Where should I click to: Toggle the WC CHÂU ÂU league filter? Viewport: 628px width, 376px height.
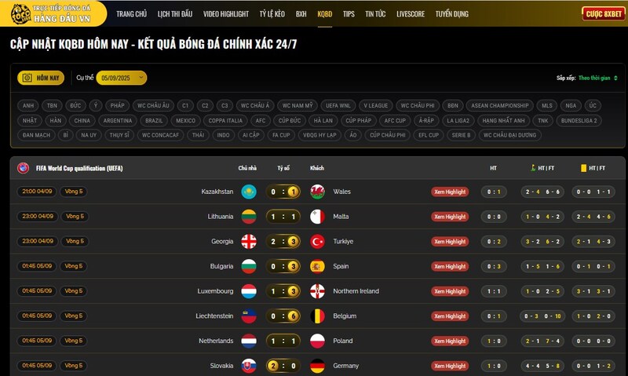(x=153, y=106)
